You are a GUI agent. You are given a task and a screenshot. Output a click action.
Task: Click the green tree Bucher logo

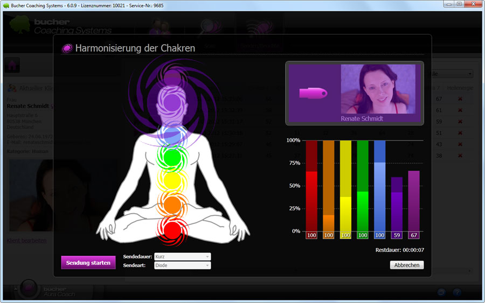(x=20, y=25)
